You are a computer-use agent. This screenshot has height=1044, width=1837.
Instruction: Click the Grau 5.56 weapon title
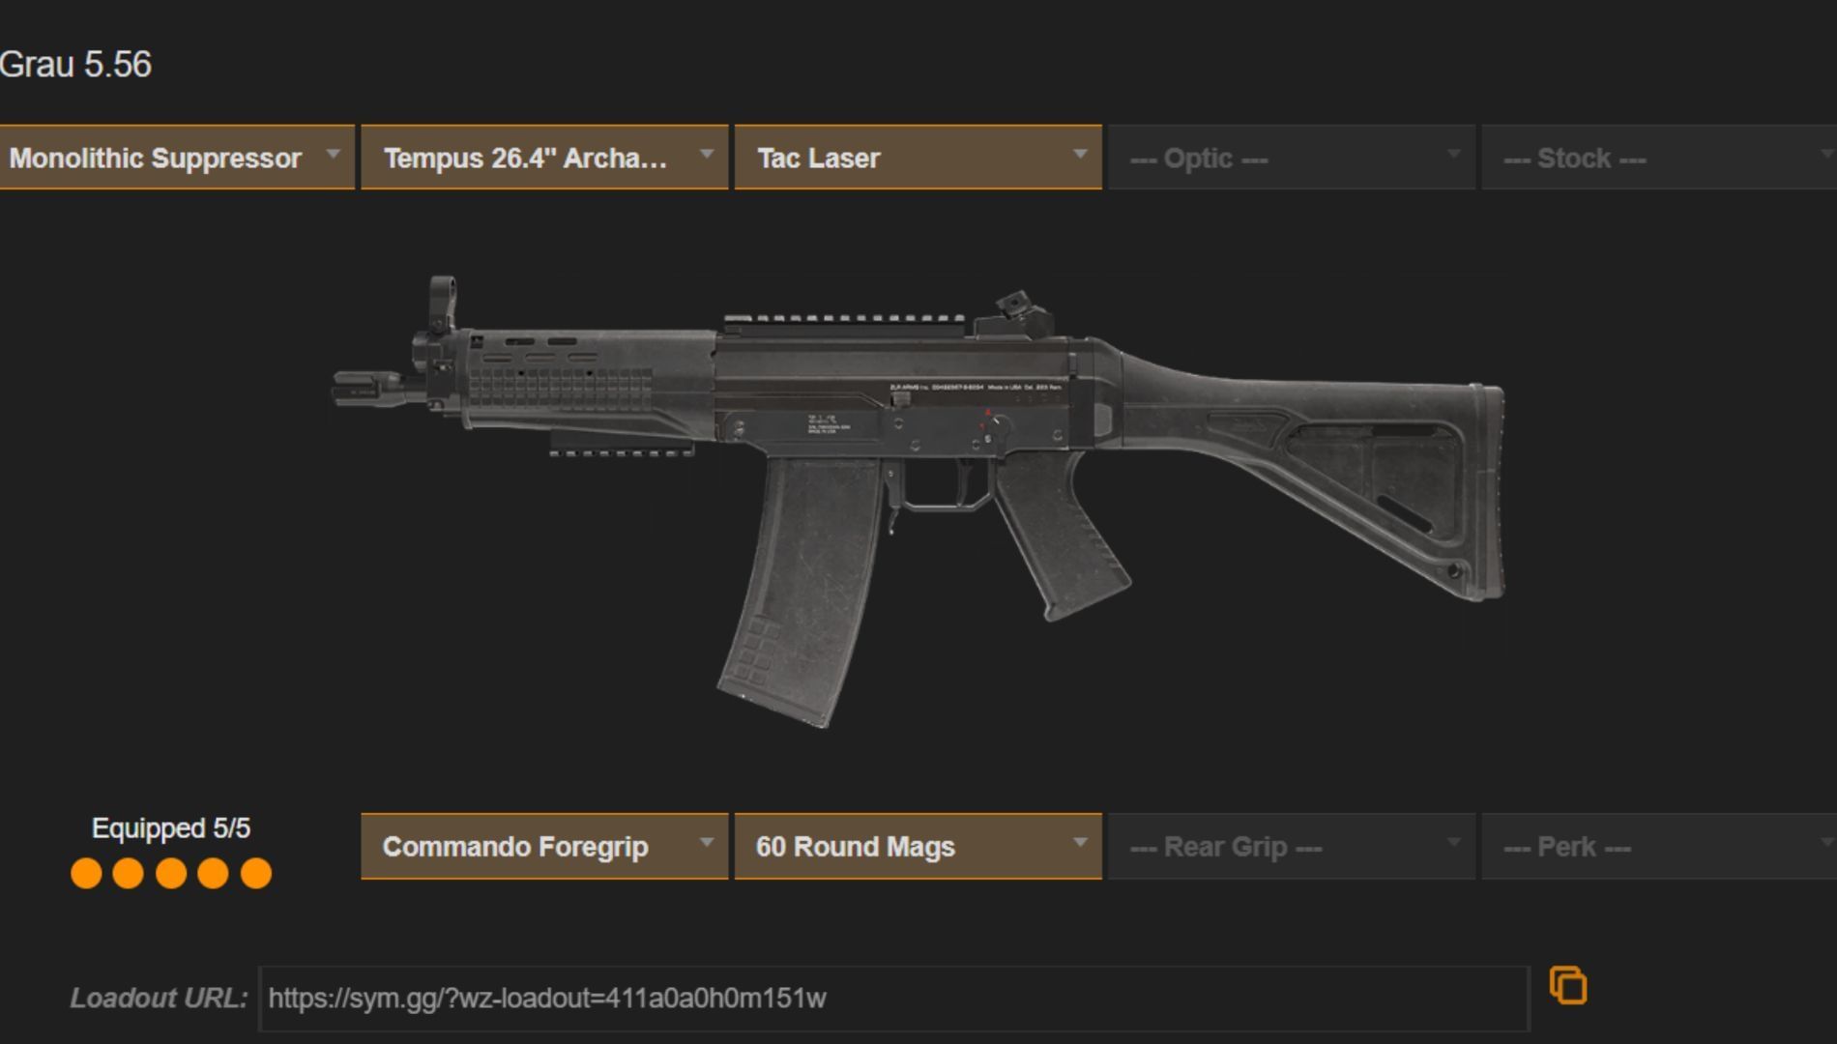pyautogui.click(x=75, y=65)
